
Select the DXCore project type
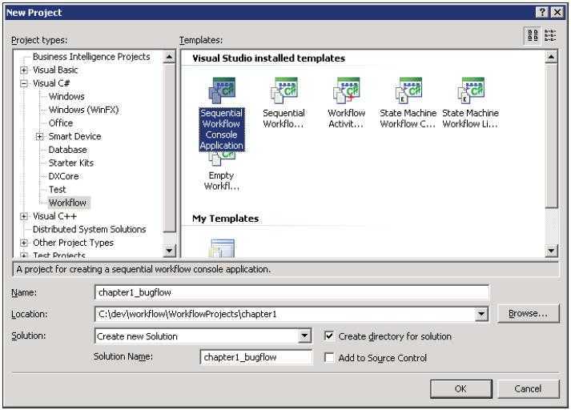click(x=64, y=176)
